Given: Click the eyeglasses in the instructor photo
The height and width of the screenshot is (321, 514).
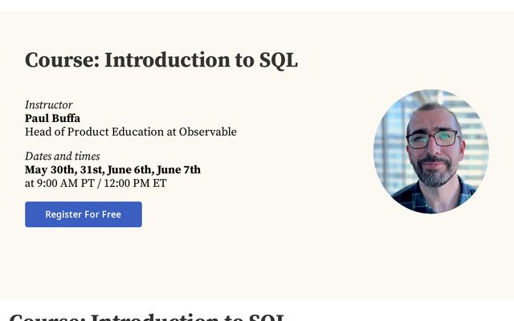Looking at the screenshot, I should tap(433, 139).
